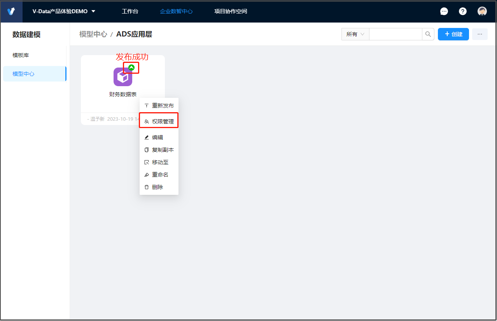Click the V-Data logo icon

pyautogui.click(x=11, y=11)
